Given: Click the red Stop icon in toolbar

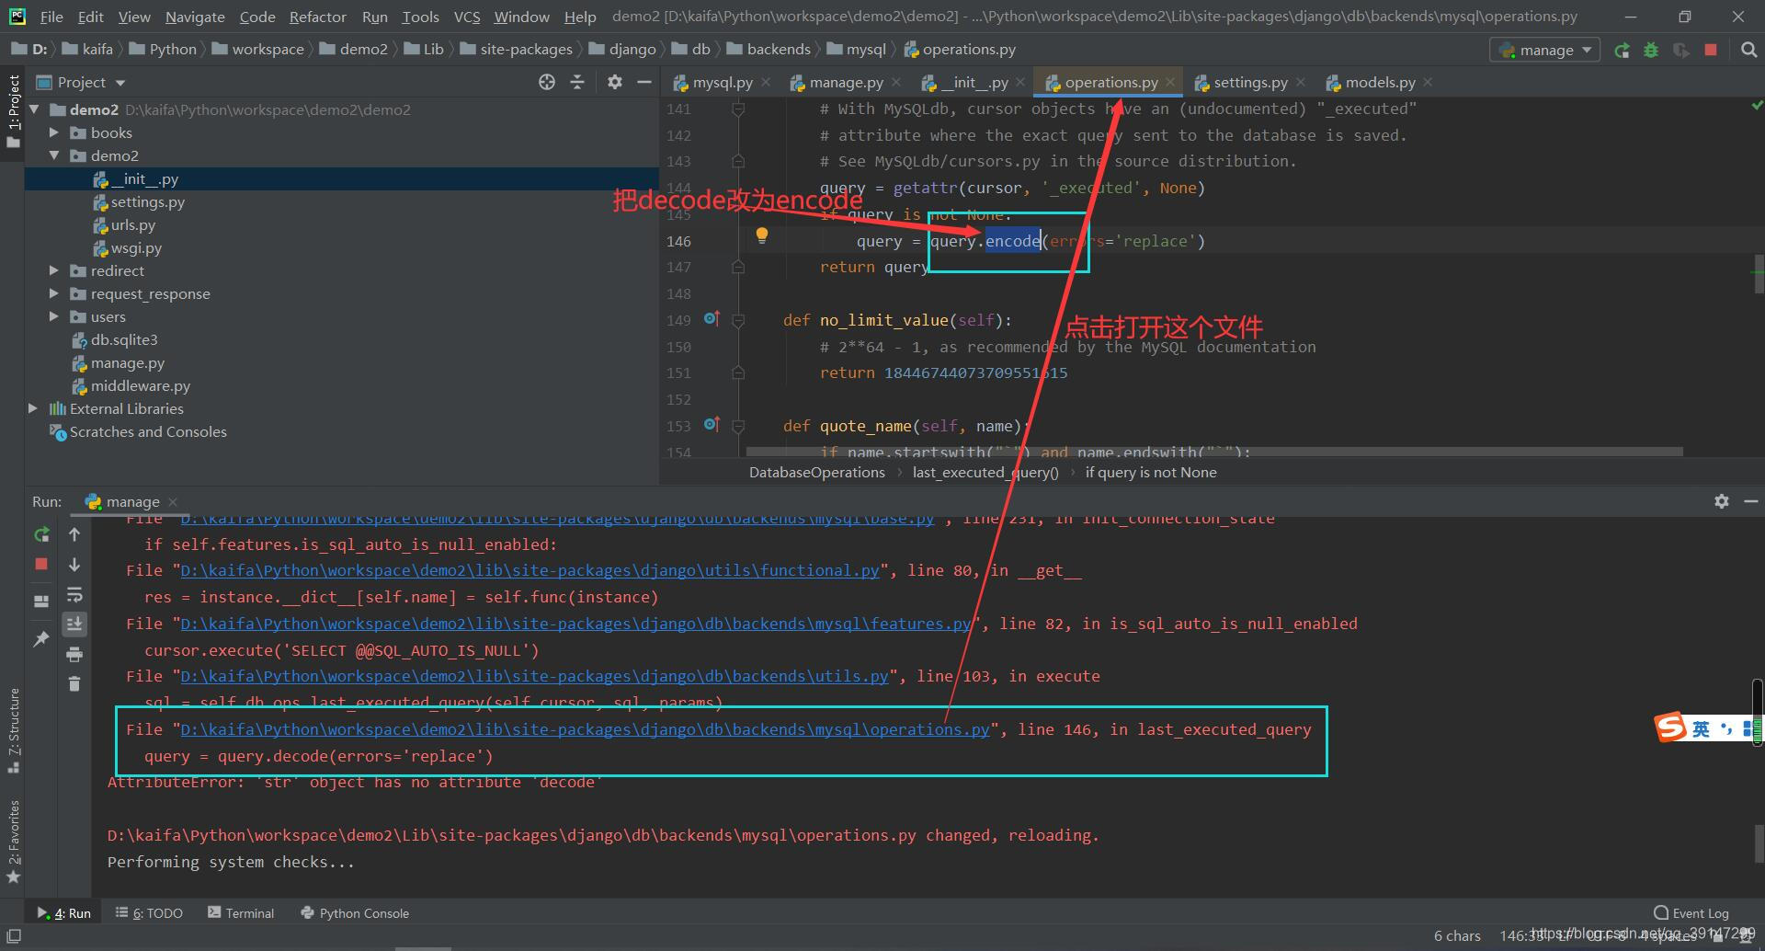Looking at the screenshot, I should coord(1710,50).
